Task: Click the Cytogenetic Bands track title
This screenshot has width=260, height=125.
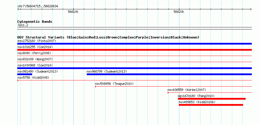Action: (35, 22)
